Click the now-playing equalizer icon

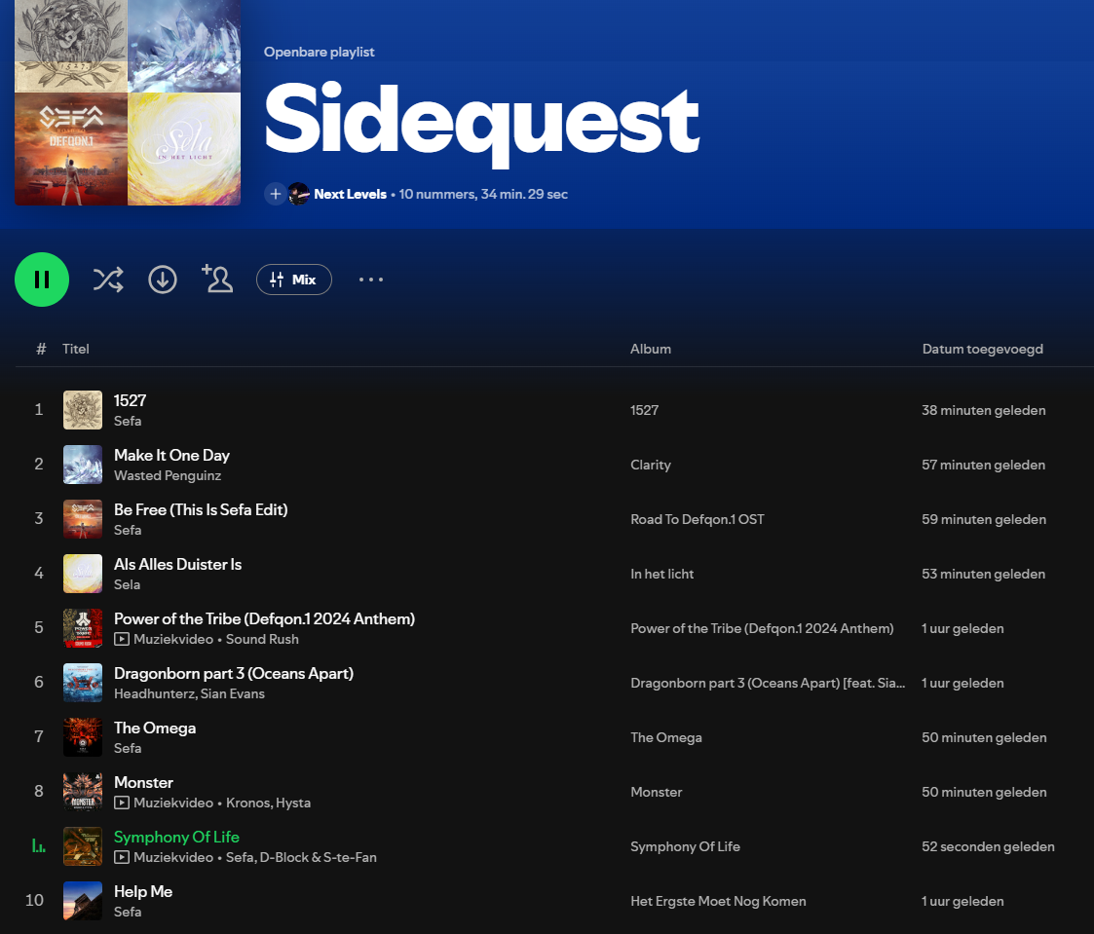(39, 846)
